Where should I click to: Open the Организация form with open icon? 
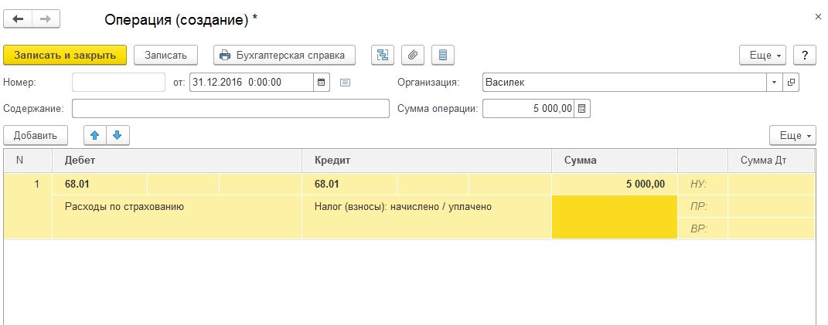coord(791,81)
